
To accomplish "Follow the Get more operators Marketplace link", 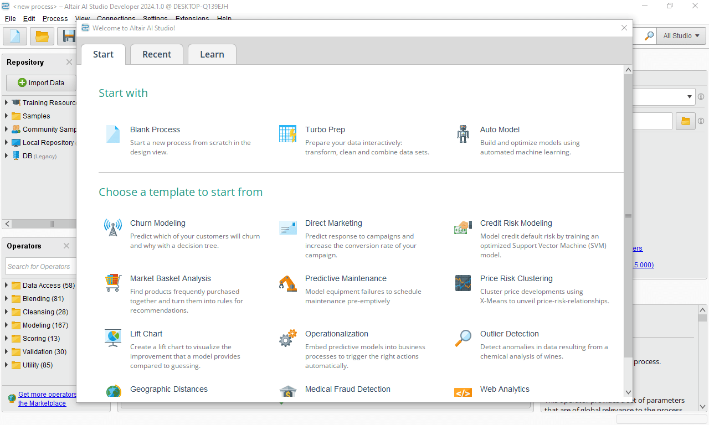I will (x=47, y=398).
